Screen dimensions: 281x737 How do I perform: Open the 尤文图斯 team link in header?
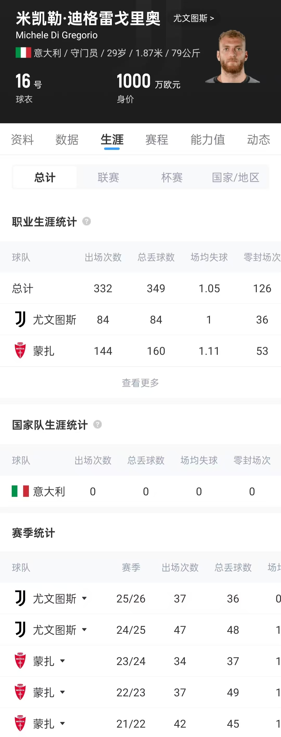click(x=194, y=18)
